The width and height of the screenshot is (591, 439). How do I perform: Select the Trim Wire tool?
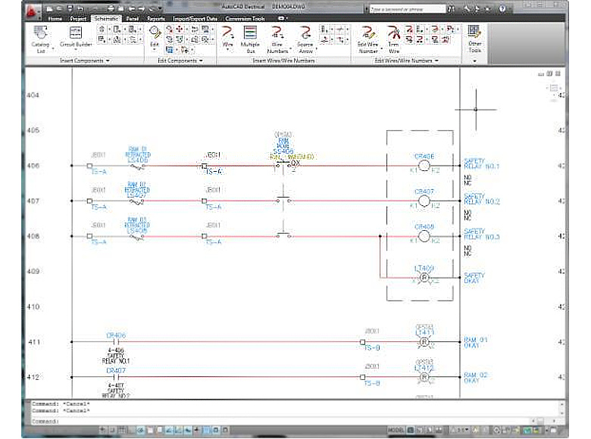click(x=394, y=39)
